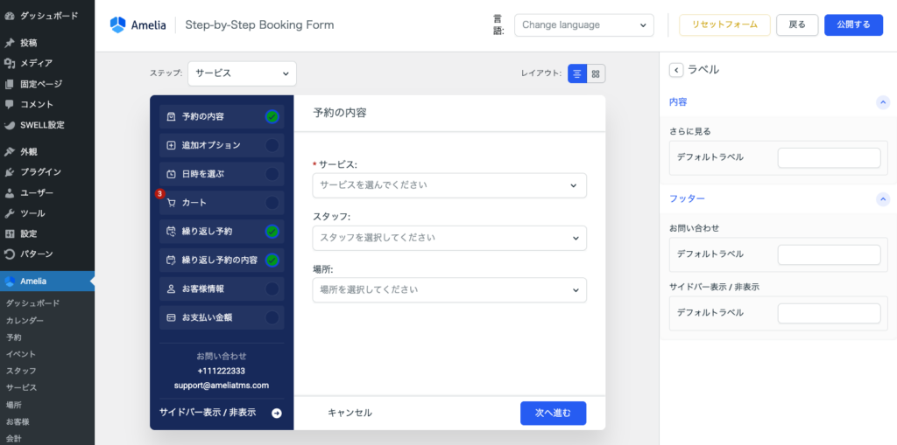Open カレンダー in Amelia submenu

point(25,321)
